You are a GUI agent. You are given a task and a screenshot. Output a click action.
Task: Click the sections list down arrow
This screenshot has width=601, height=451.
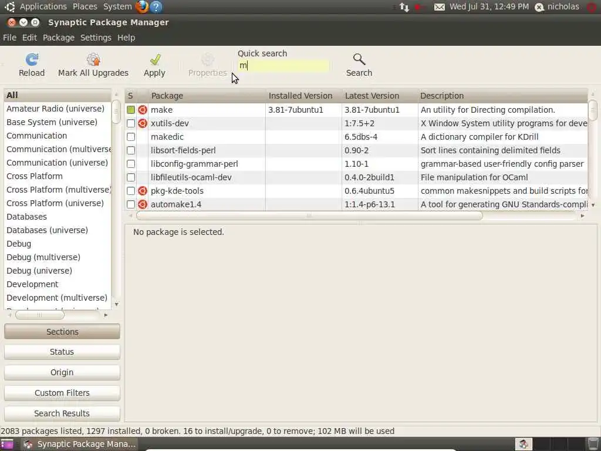116,305
